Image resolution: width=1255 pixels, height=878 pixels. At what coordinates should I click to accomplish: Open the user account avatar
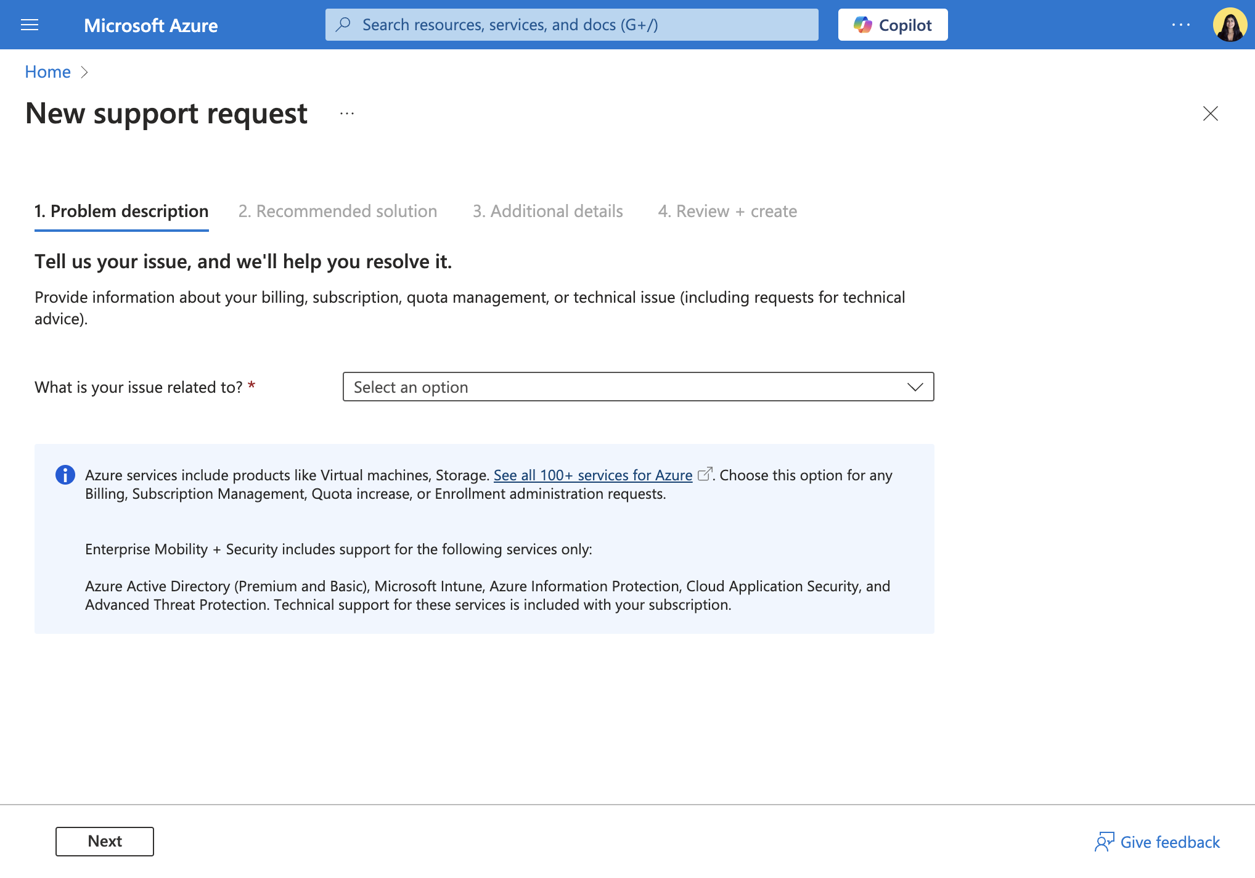[1230, 25]
